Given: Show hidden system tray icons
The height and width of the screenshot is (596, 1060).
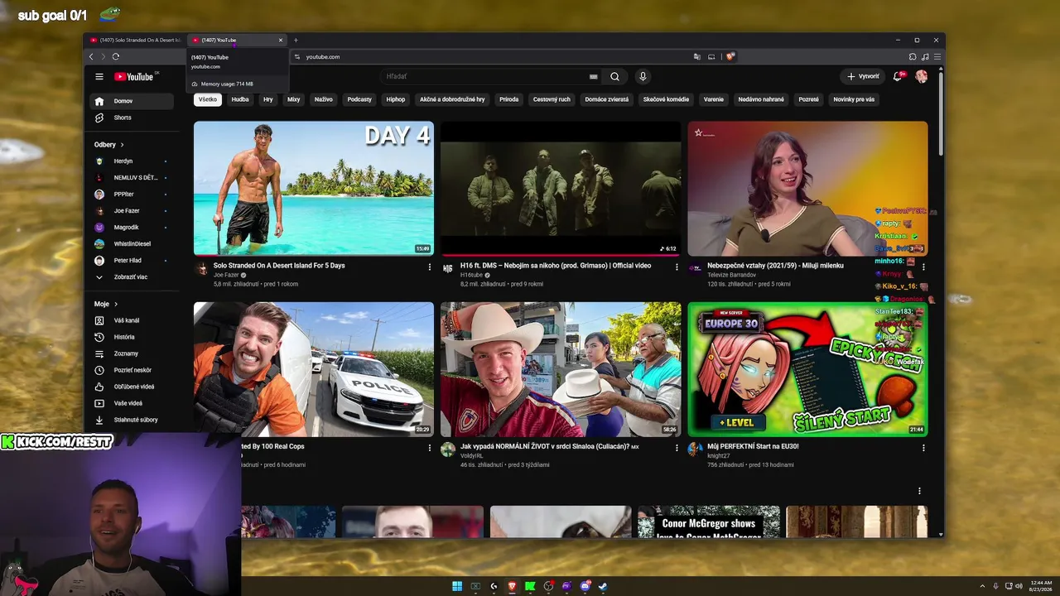Looking at the screenshot, I should (x=982, y=586).
